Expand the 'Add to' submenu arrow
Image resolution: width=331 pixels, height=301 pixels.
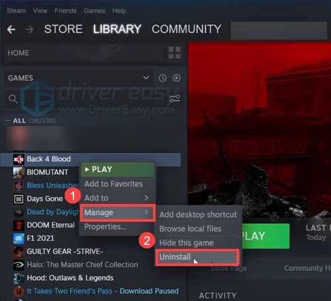146,198
